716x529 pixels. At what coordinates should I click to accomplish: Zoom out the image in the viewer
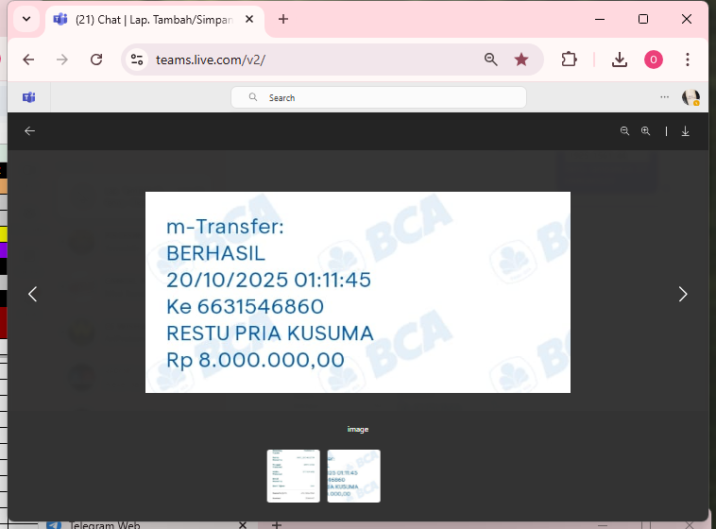click(624, 131)
